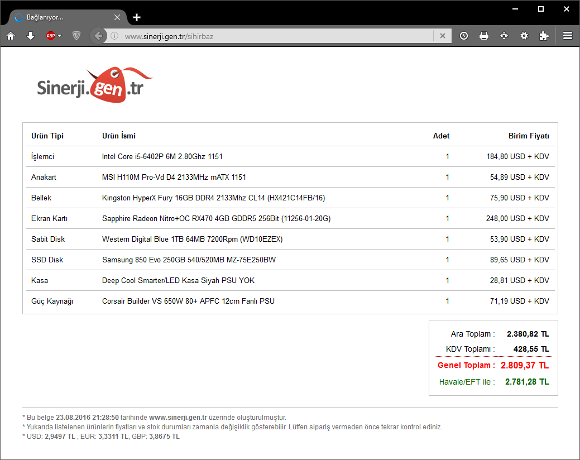Click the Home icon in the toolbar
This screenshot has height=460, width=580.
tap(11, 36)
